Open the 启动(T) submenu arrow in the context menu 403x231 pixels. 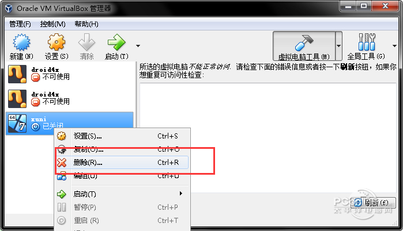pyautogui.click(x=181, y=193)
